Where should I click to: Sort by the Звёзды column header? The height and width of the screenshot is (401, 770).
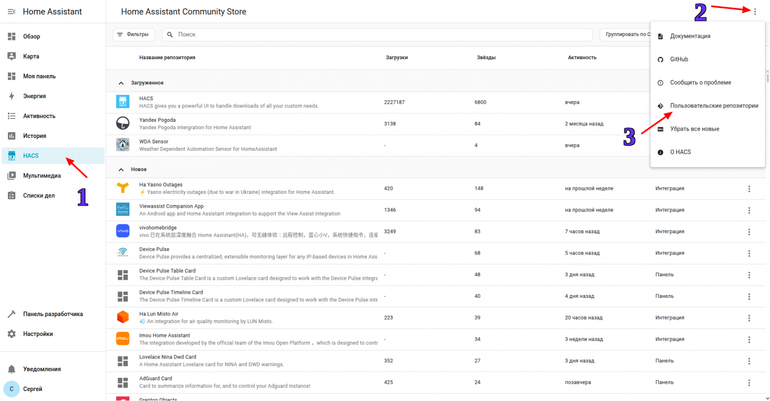486,58
